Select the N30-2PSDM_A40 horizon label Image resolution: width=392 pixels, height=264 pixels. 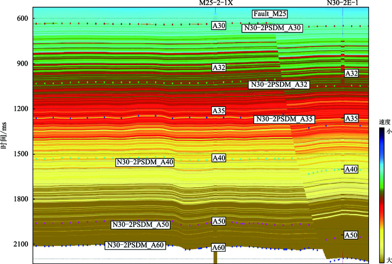tap(146, 163)
